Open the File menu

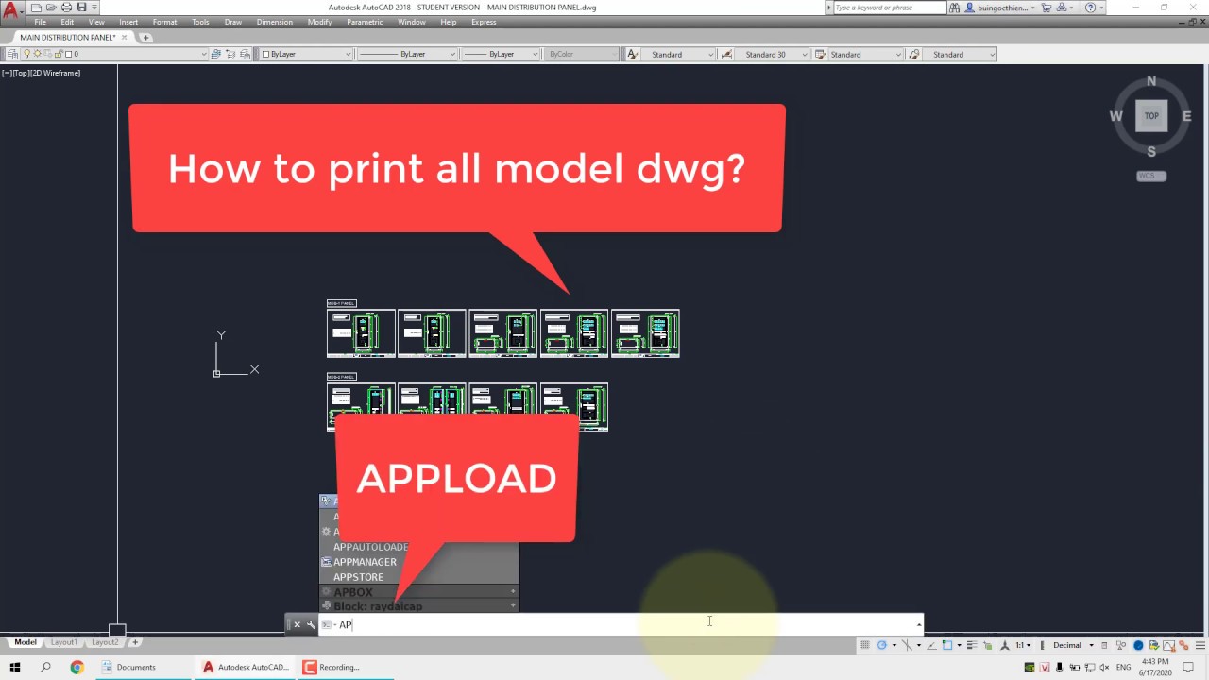pyautogui.click(x=41, y=22)
